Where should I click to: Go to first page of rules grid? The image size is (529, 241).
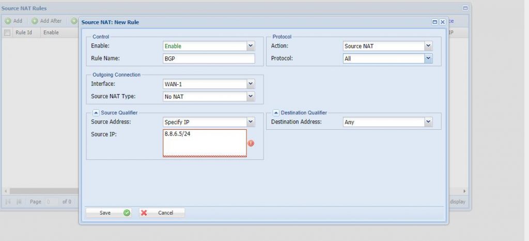8,202
